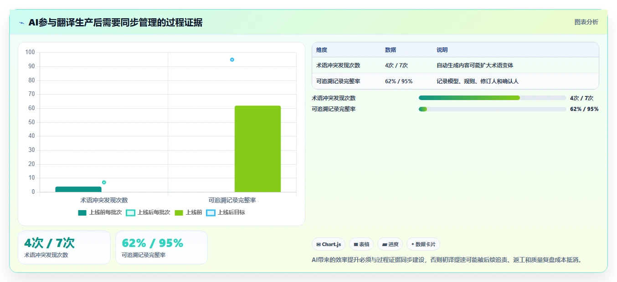Toggle the 上线前每批次 legend item
Viewport: 617px width, 282px height.
[100, 212]
